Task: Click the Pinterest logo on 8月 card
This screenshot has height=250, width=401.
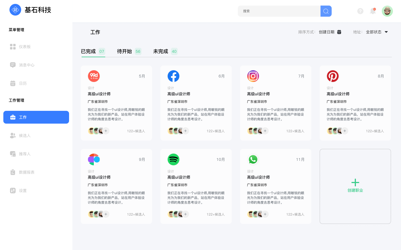Action: click(x=333, y=76)
